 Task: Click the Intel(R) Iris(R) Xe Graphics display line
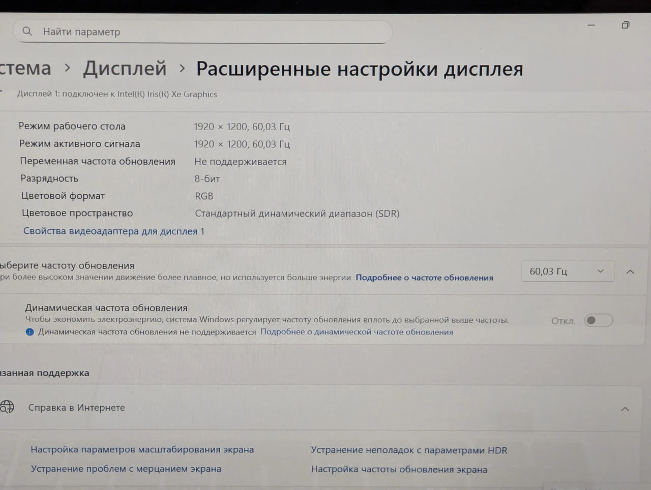coord(117,94)
